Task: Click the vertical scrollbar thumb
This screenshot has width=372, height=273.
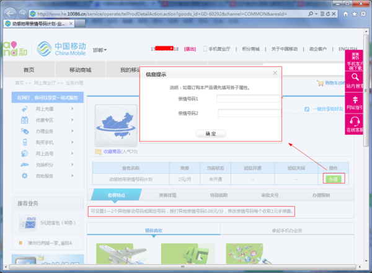Action: pyautogui.click(x=366, y=91)
